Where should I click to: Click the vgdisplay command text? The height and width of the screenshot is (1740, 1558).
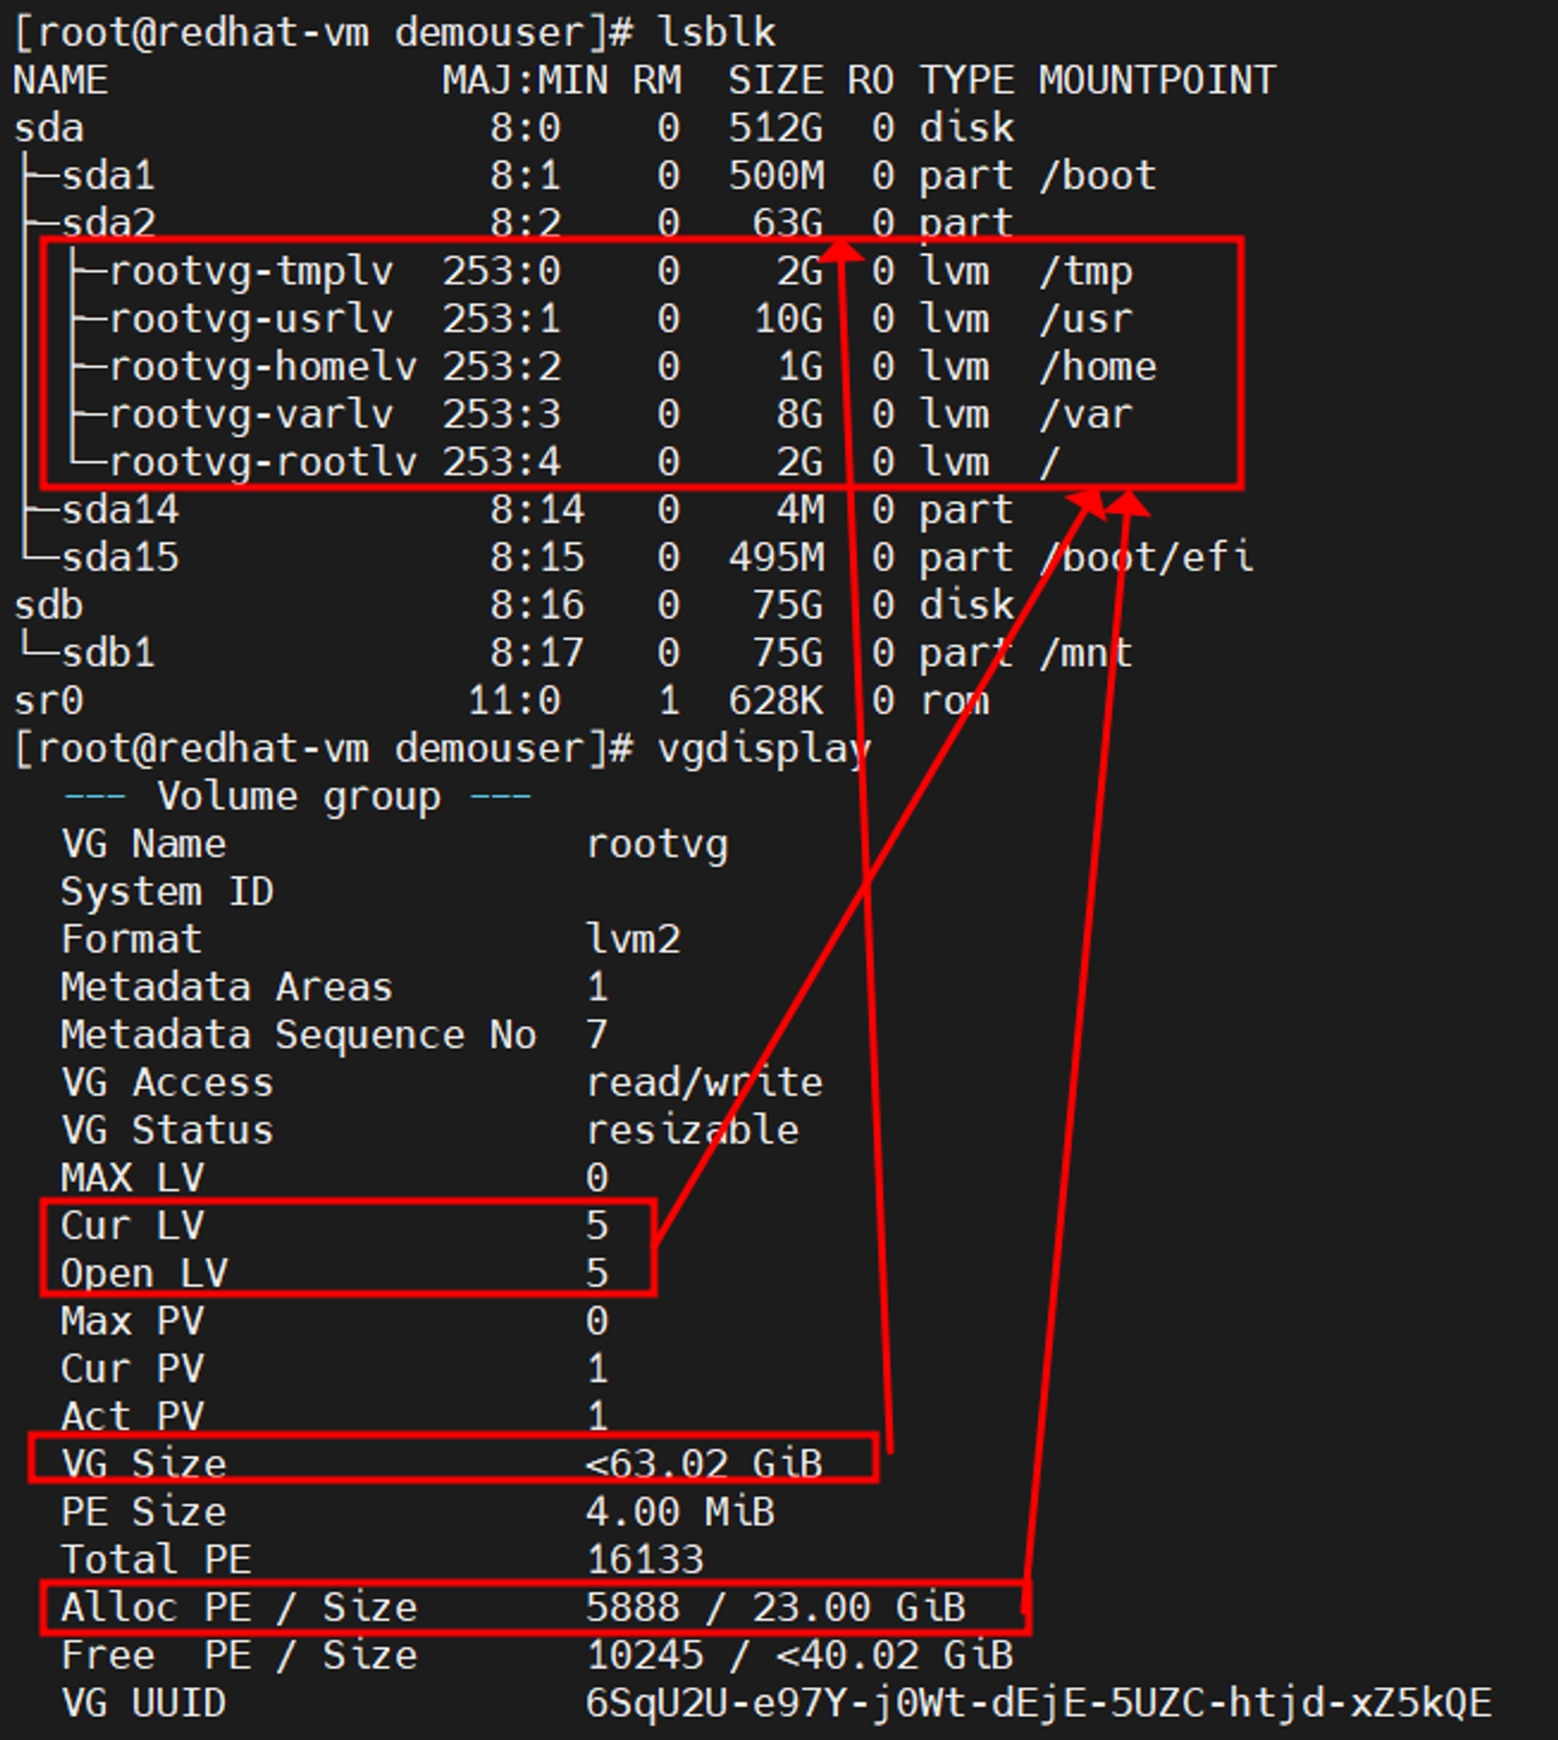tap(763, 750)
